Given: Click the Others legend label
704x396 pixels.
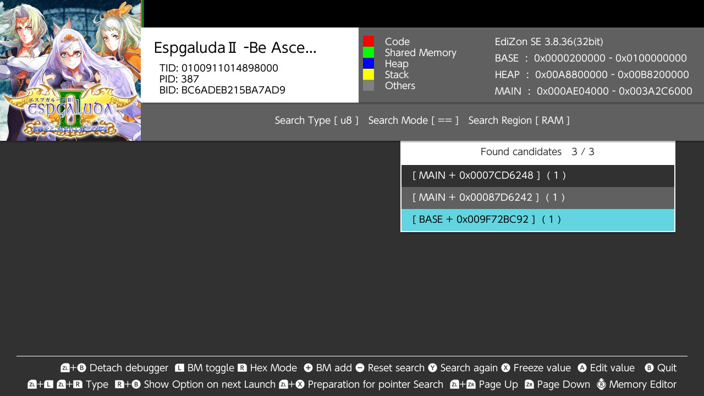Looking at the screenshot, I should coord(400,86).
